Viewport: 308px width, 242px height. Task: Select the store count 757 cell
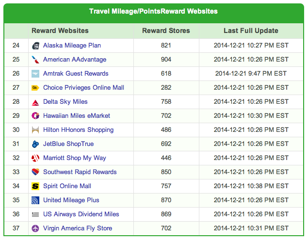point(166,186)
